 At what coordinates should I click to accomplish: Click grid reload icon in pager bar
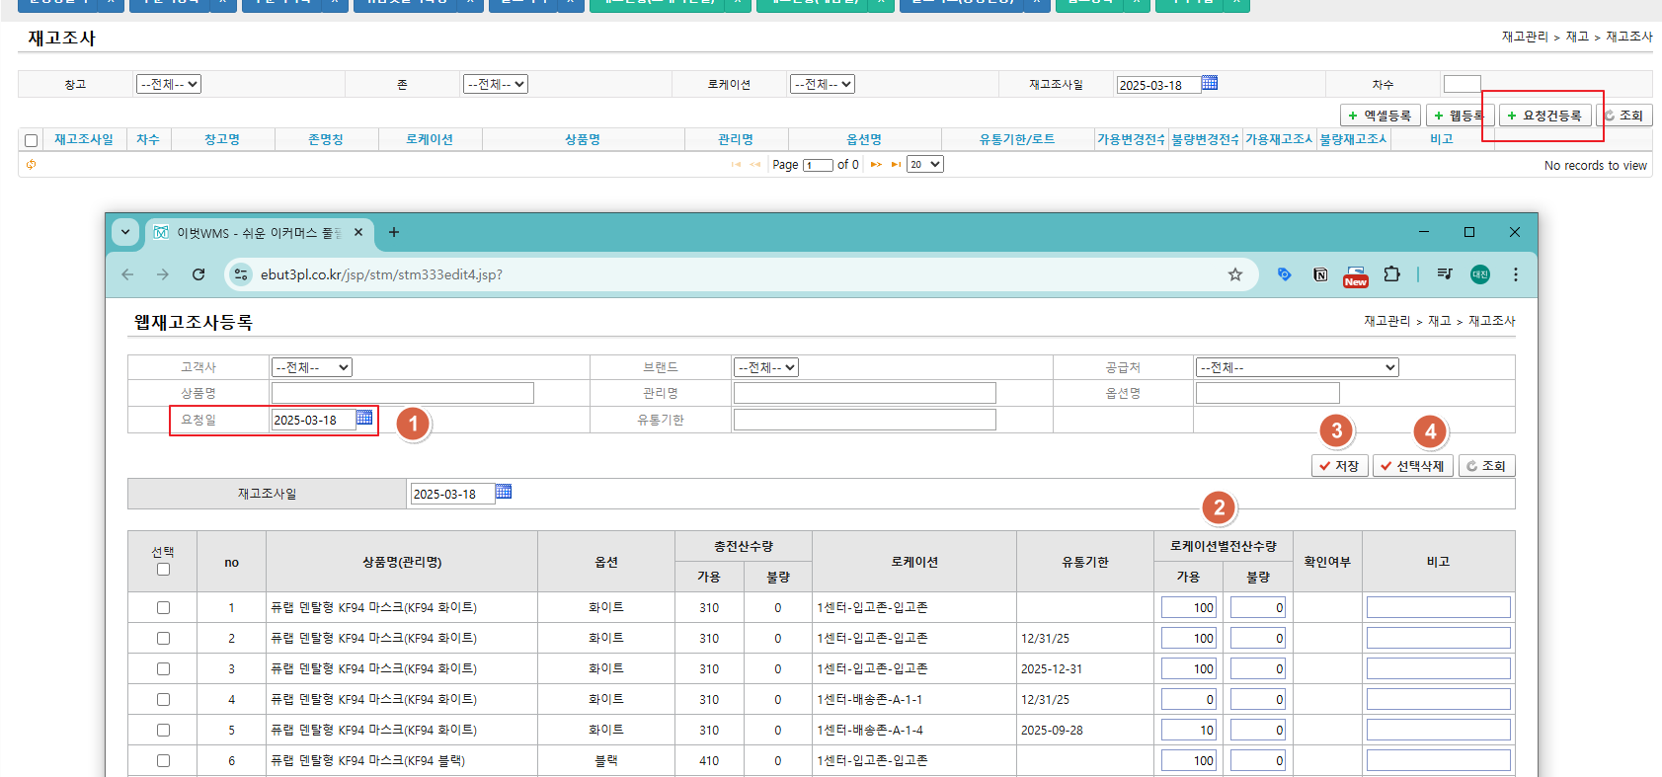pyautogui.click(x=31, y=165)
